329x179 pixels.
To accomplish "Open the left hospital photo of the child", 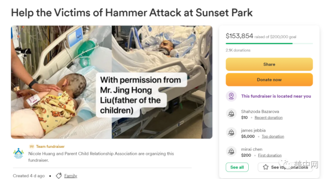I will [61, 82].
